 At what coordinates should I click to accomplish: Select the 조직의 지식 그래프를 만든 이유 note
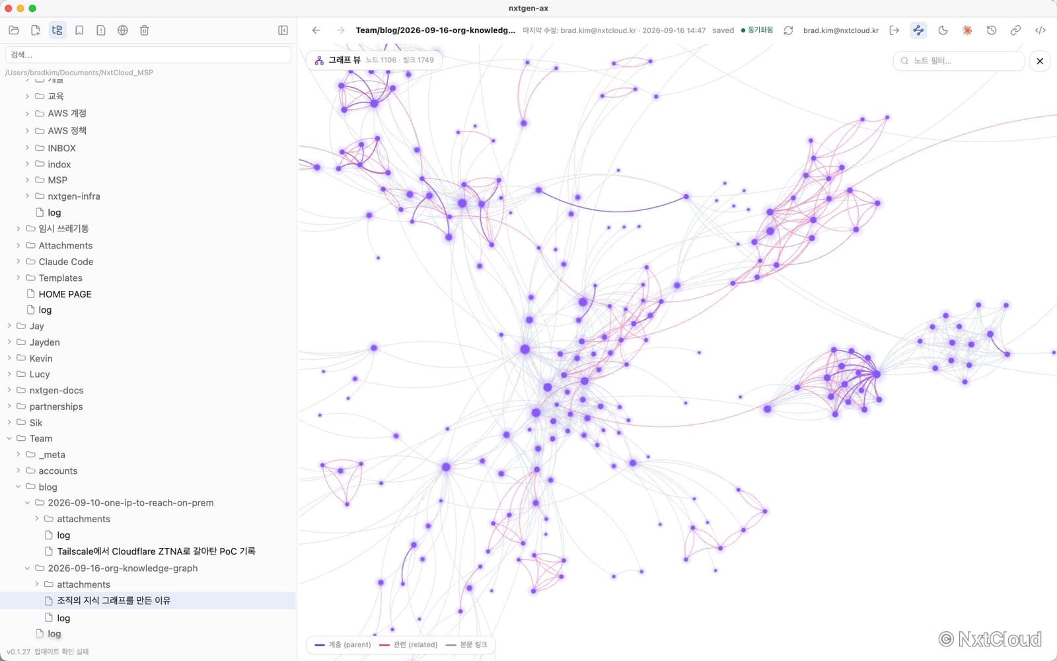coord(114,600)
